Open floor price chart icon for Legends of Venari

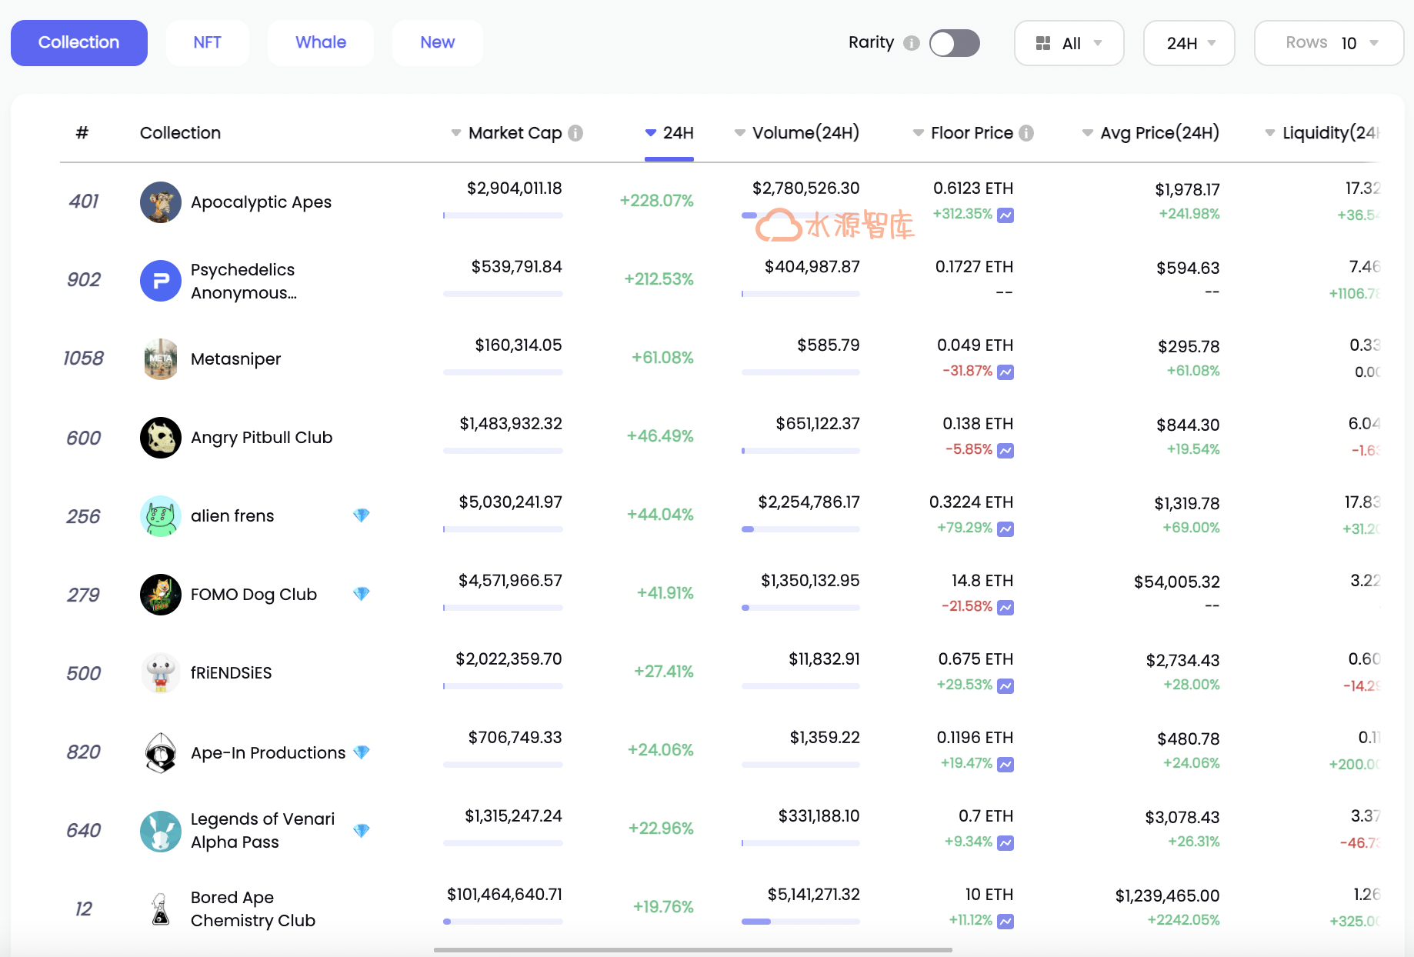(1005, 843)
